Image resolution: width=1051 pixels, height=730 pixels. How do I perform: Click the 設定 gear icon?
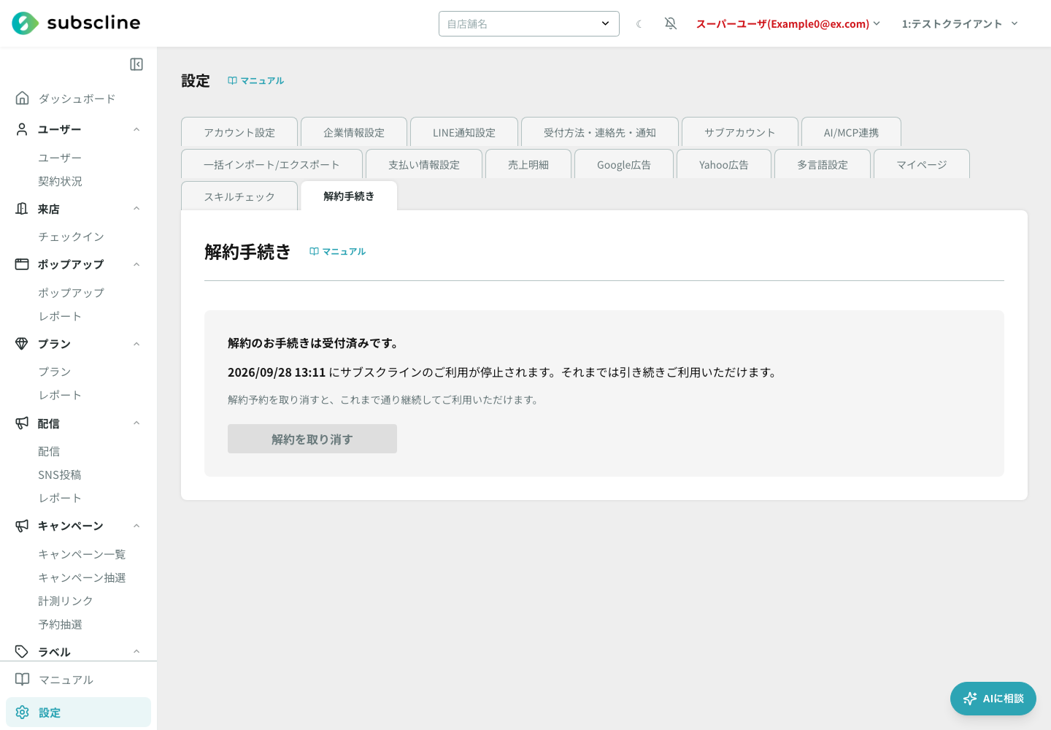(x=23, y=712)
